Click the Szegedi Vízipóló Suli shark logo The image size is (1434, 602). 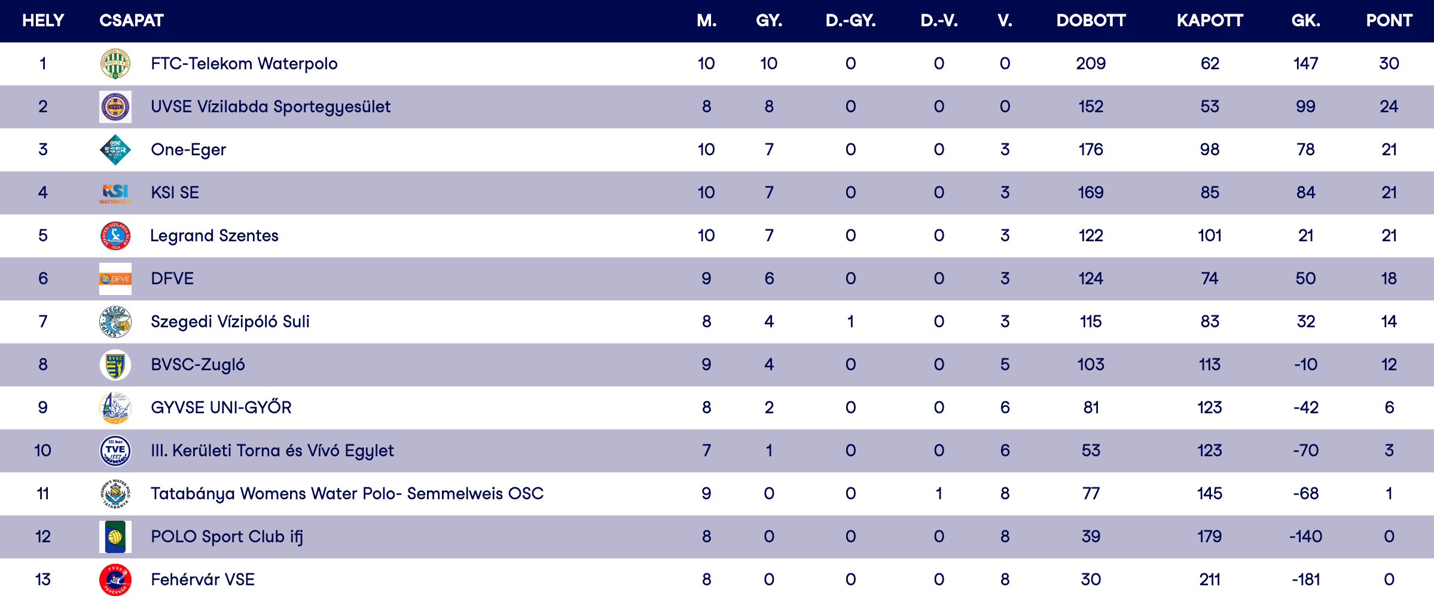tap(115, 322)
